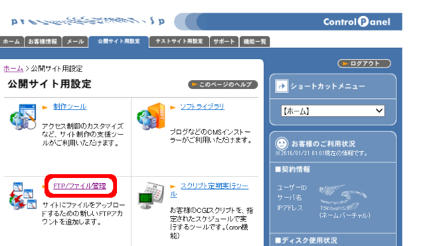This screenshot has height=246, width=445.
Task: Go to the メール tab
Action: tap(75, 42)
